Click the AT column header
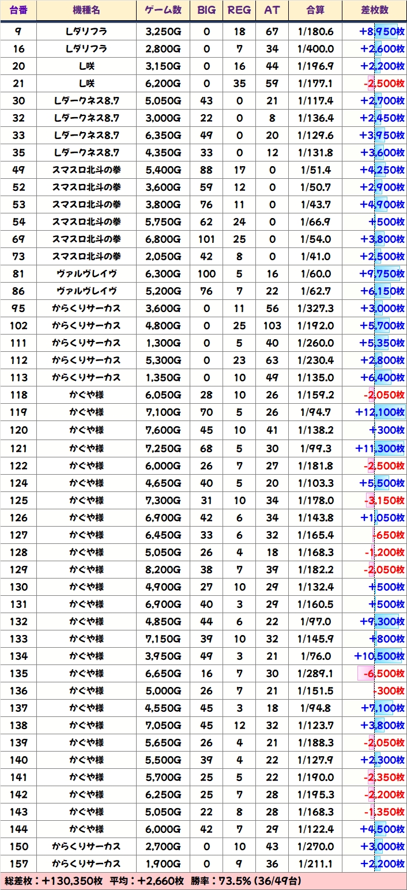 click(272, 10)
